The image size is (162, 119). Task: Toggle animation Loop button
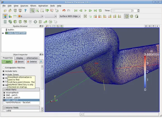point(100,11)
